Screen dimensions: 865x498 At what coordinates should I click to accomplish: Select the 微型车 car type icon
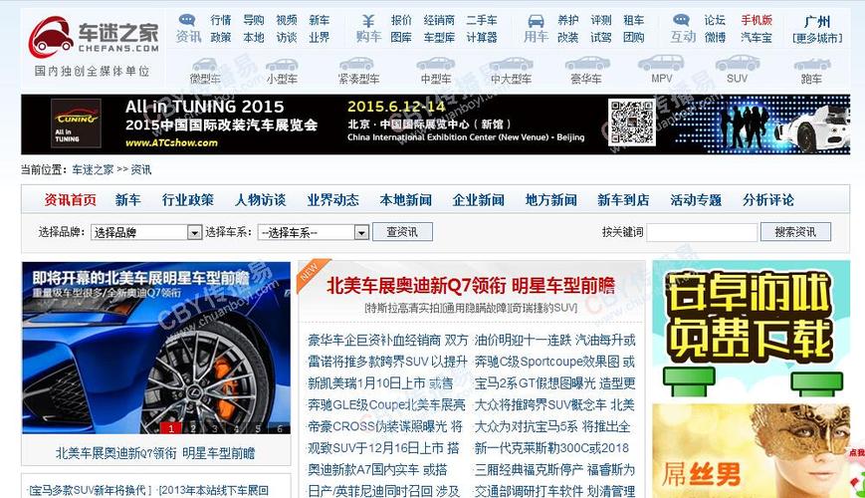click(205, 64)
